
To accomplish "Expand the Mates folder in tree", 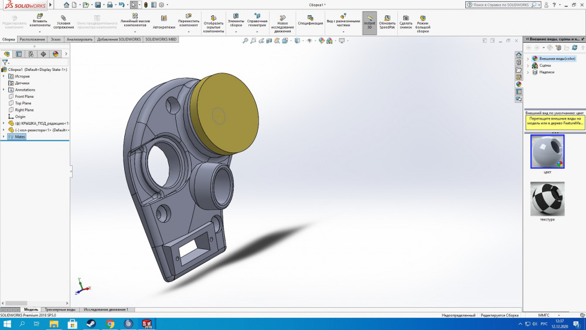I will coord(4,137).
